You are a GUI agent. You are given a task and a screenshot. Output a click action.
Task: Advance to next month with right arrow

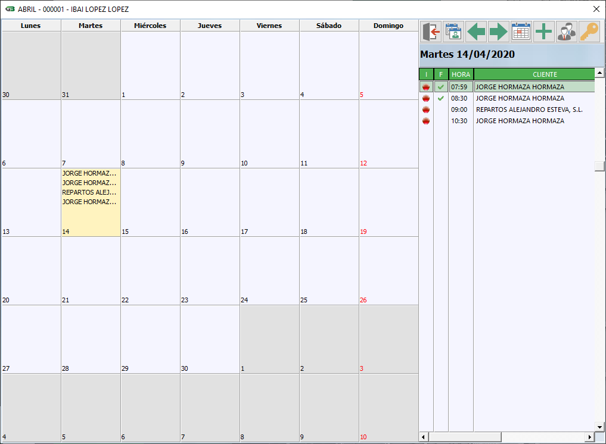click(x=498, y=32)
